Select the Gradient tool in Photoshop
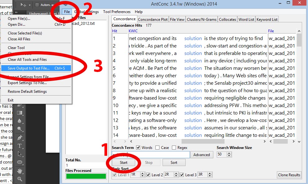Viewport: 308px width, 184px height. pos(19,113)
